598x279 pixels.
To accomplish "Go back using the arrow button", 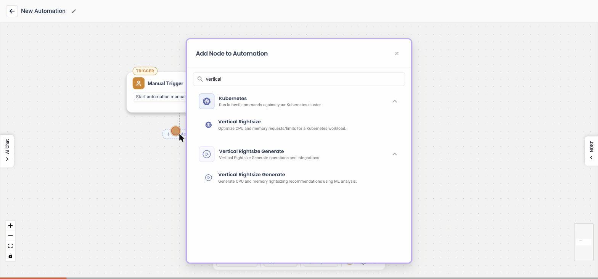I will [x=12, y=11].
